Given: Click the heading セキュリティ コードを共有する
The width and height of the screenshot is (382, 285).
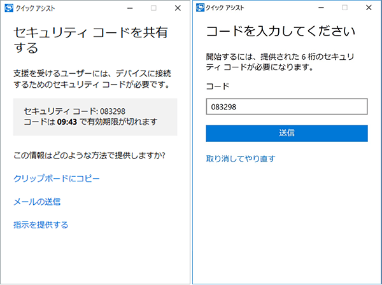Looking at the screenshot, I should point(90,40).
